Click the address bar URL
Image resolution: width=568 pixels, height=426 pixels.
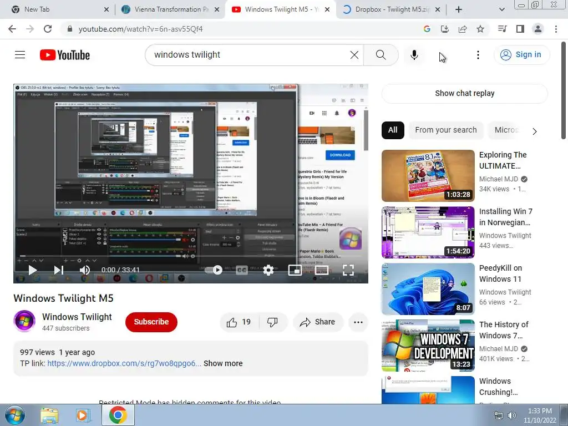click(140, 29)
